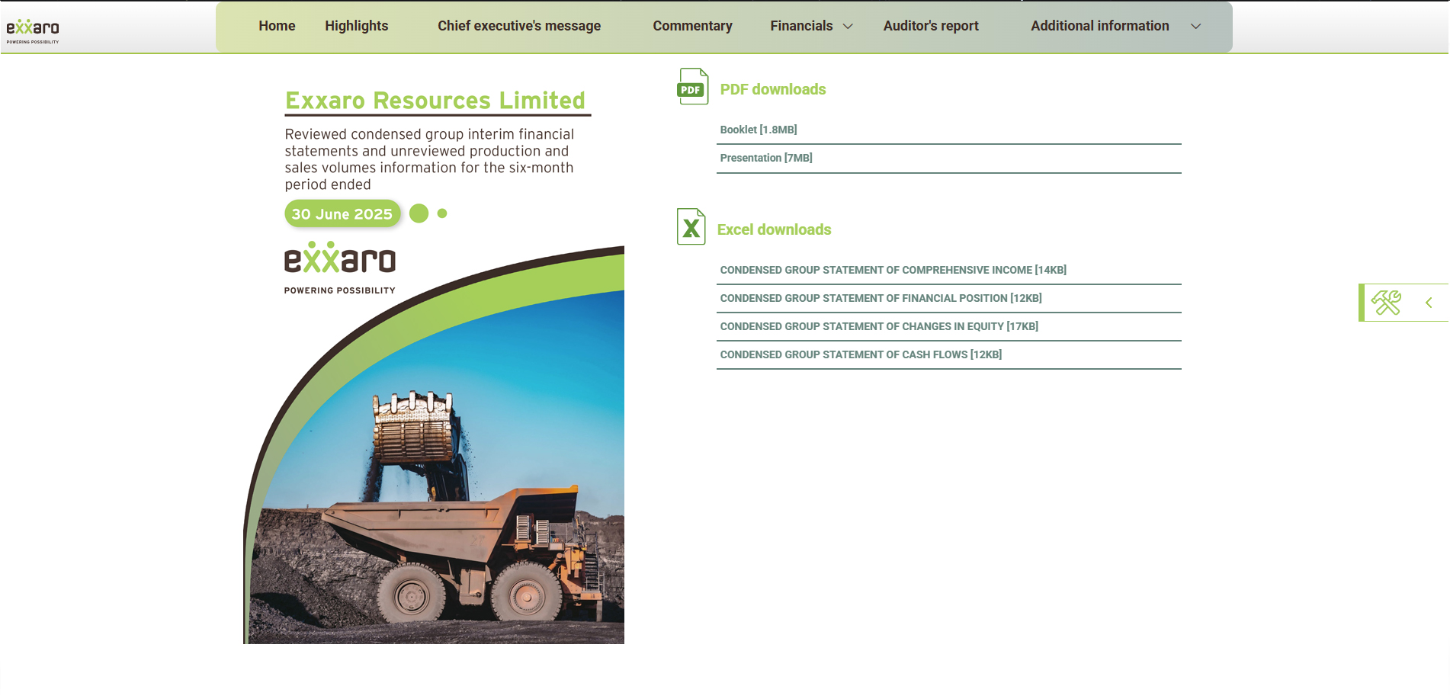
Task: Click the Exxaro logo in the header
Action: click(x=33, y=31)
